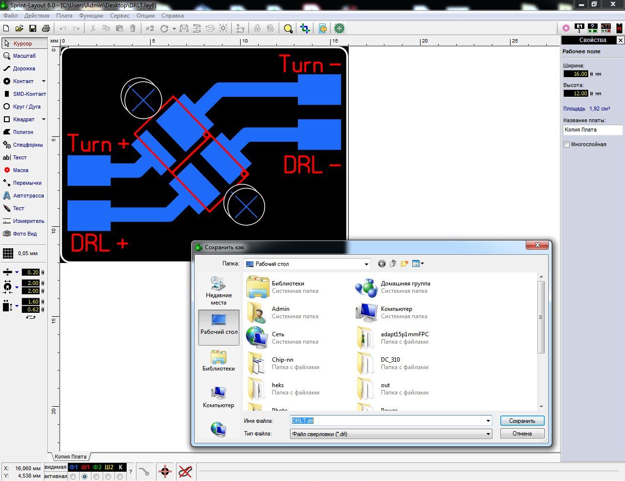
Task: Select the Photo View (Фото Вид) tool
Action: [x=24, y=234]
